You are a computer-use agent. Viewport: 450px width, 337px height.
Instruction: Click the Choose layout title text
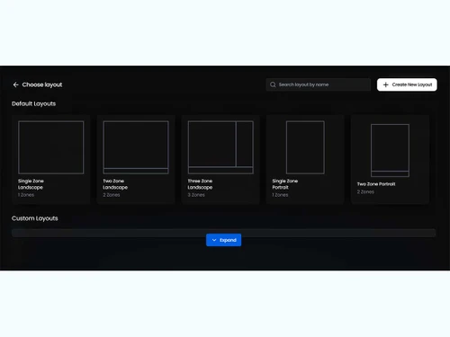coord(42,84)
